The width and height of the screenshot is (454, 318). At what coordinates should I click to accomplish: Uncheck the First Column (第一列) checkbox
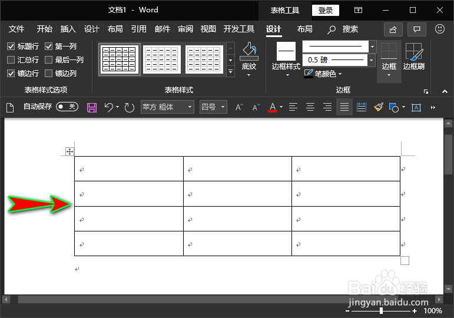click(48, 47)
